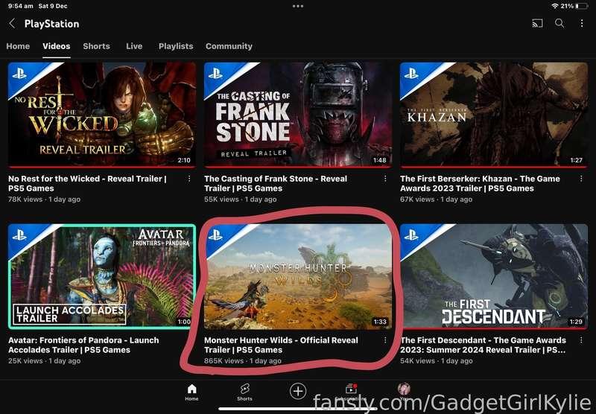The width and height of the screenshot is (596, 414).
Task: Play the Avatar Frontiers of Pandora thumbnail
Action: point(102,276)
